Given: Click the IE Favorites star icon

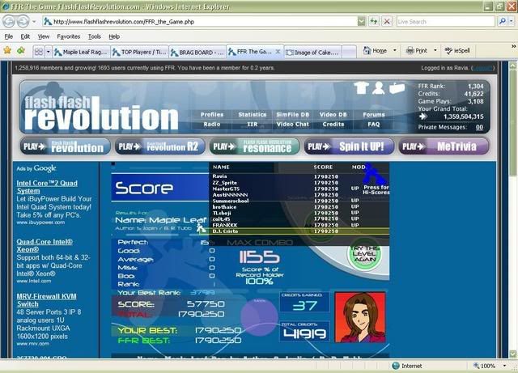Looking at the screenshot, I should (x=8, y=50).
